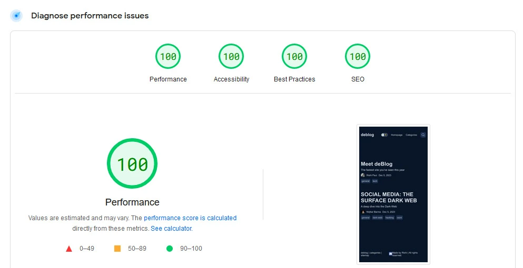
Task: Toggle the dark mode switch in deblog preview
Action: [x=384, y=135]
